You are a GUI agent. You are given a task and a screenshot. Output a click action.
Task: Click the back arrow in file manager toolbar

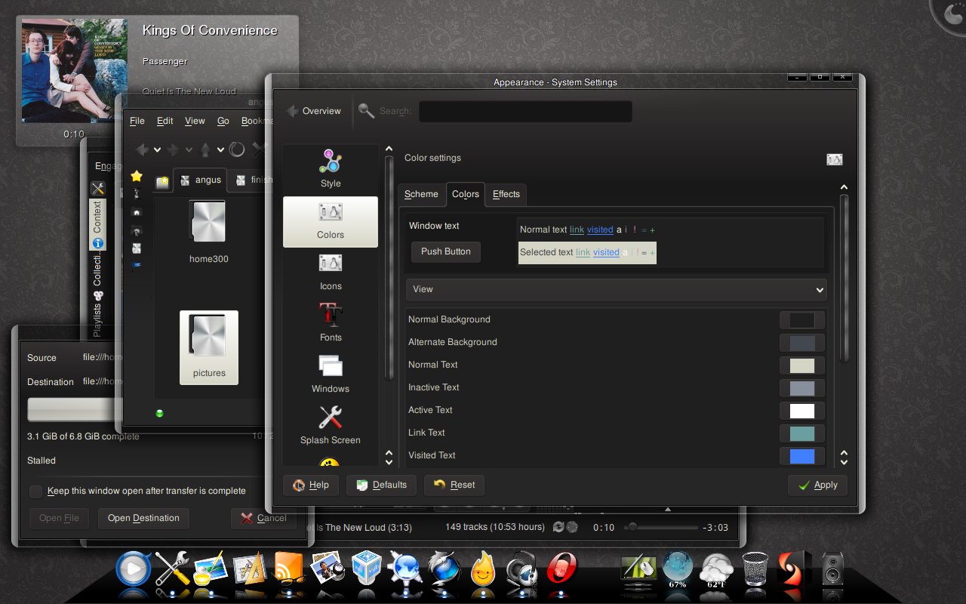click(141, 149)
